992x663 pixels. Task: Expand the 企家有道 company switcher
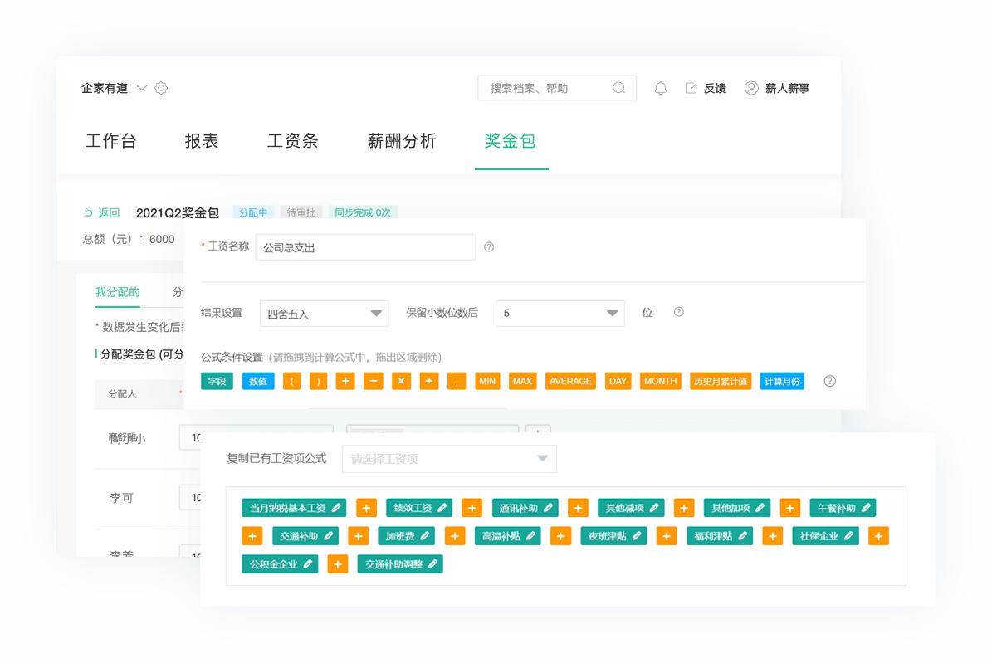(142, 88)
